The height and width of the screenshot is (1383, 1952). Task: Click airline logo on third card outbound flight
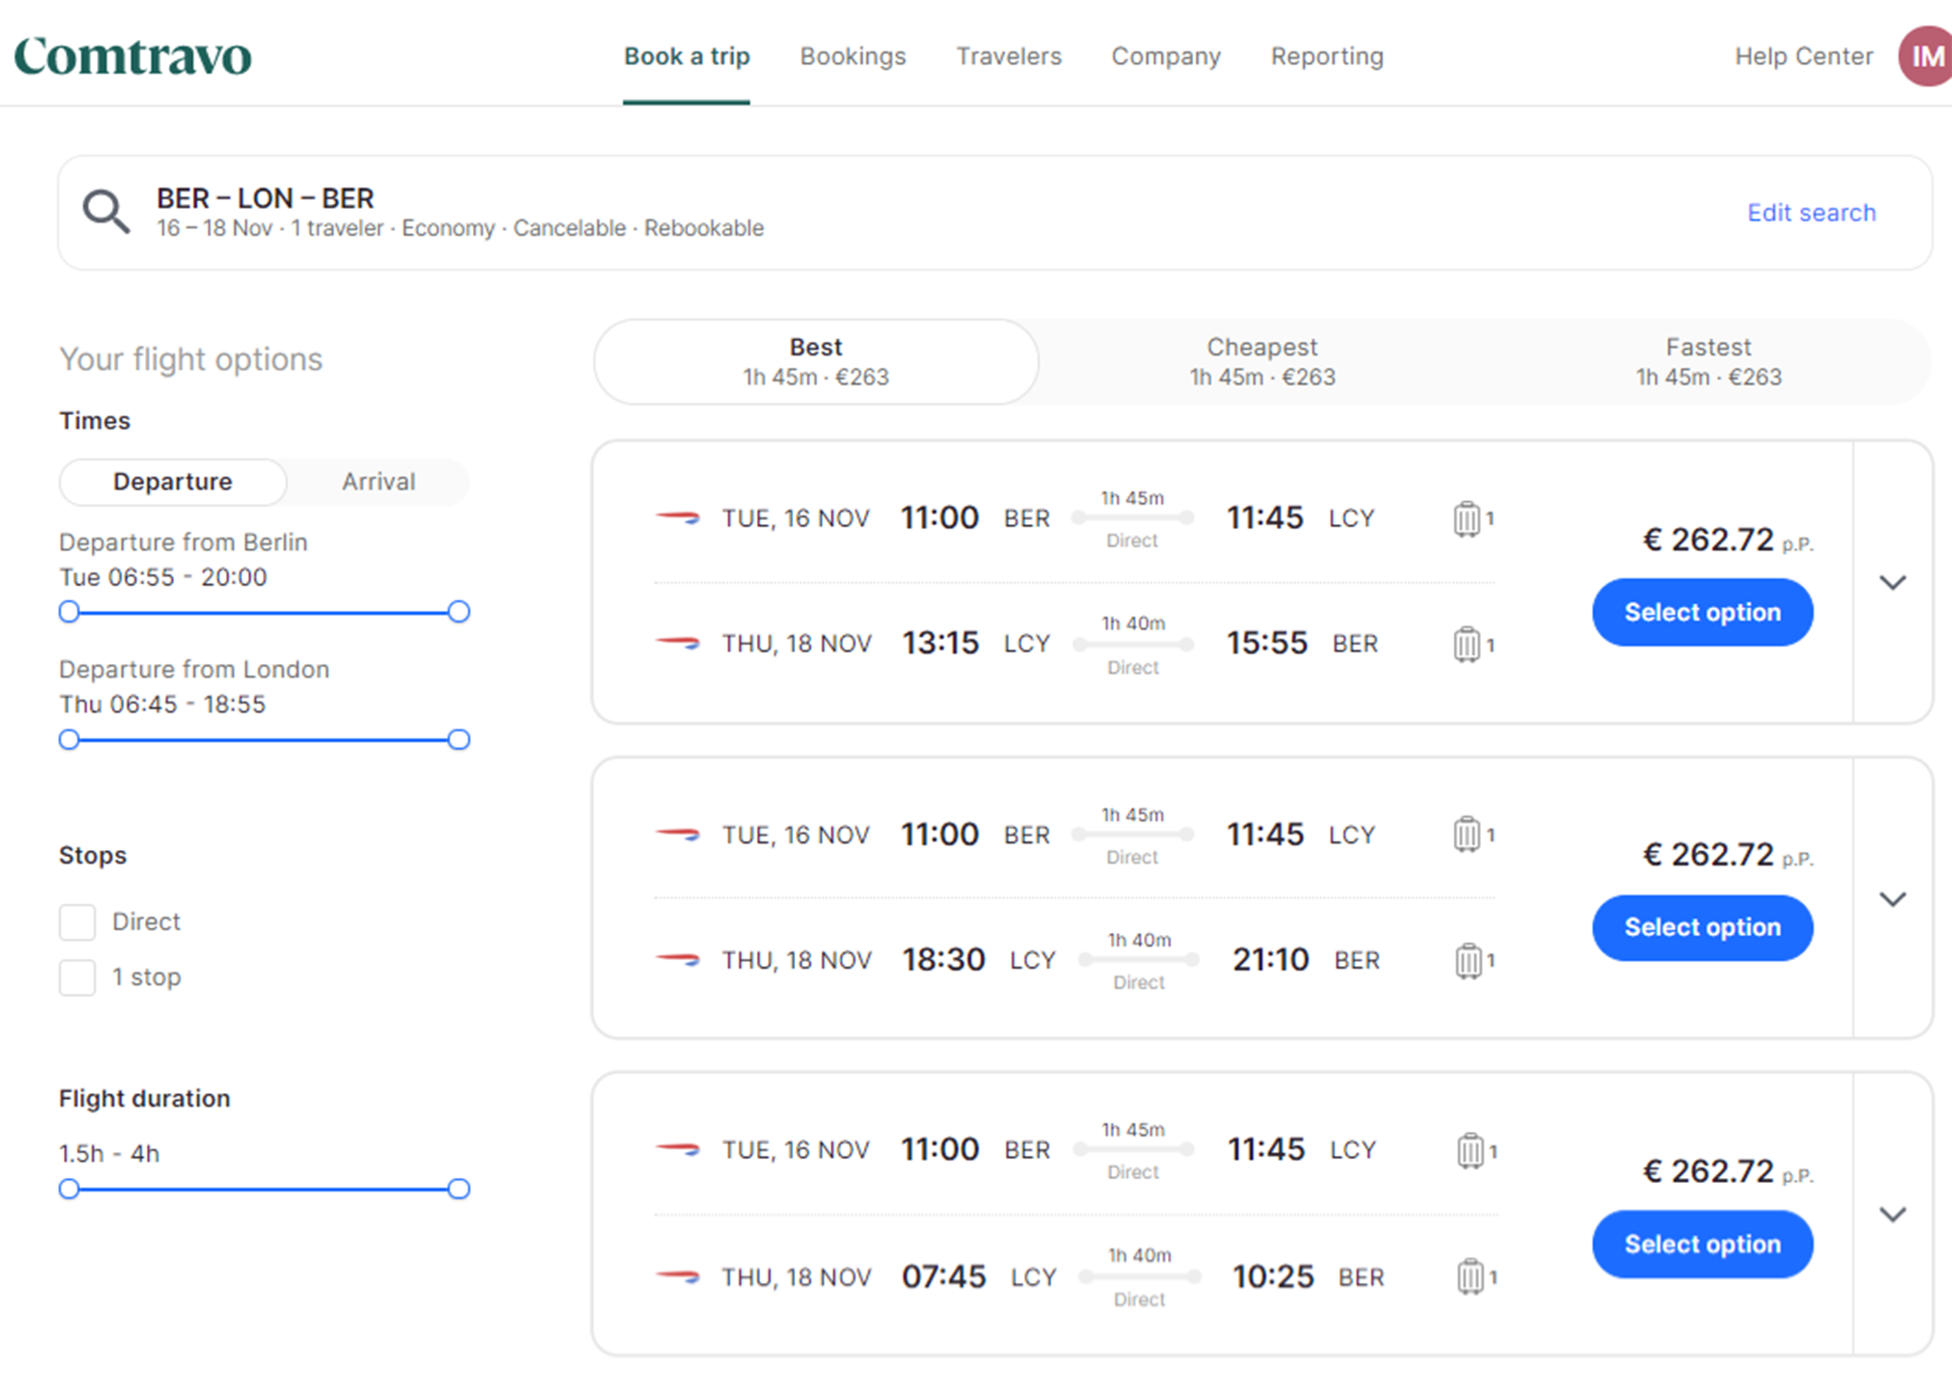(678, 1149)
